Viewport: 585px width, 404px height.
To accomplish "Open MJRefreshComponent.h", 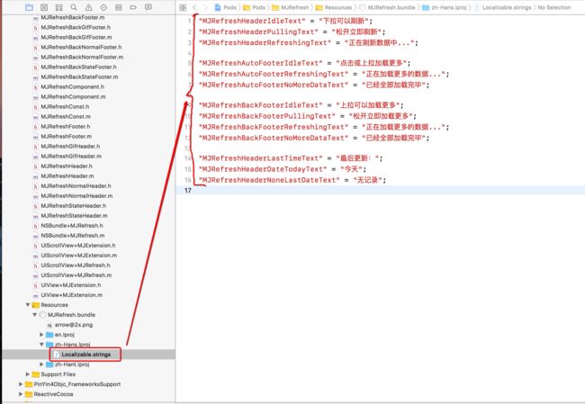I will pos(72,87).
